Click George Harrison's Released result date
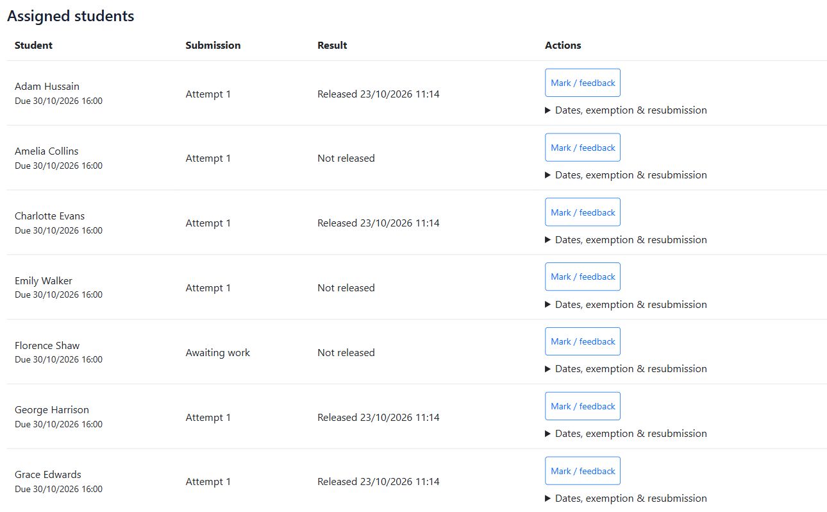Image resolution: width=827 pixels, height=512 pixels. 378,418
